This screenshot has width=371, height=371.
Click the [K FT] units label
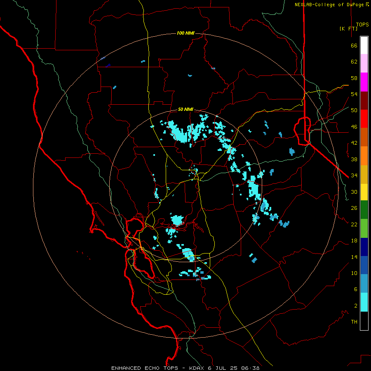click(348, 28)
